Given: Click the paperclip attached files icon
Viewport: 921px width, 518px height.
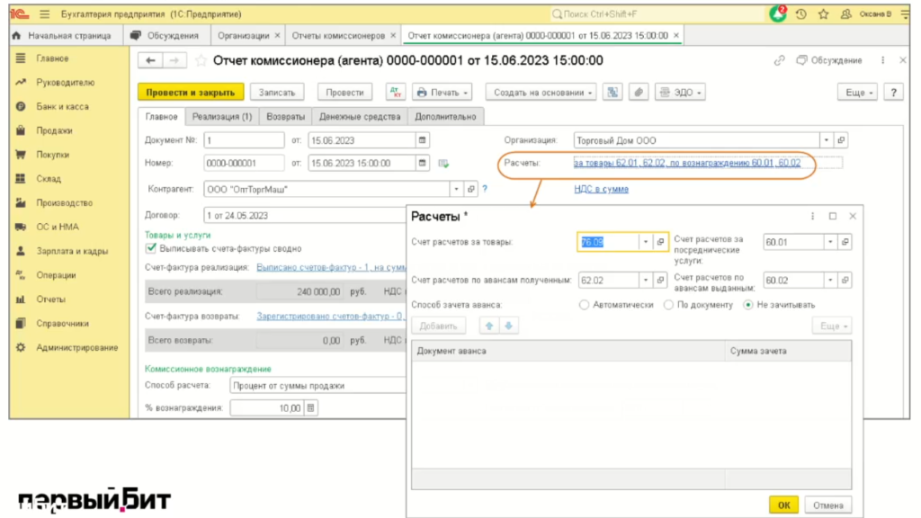Looking at the screenshot, I should click(638, 93).
